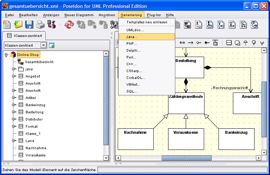Select Klasse_1 in the tree
This screenshot has height=175, width=270.
pos(33,134)
